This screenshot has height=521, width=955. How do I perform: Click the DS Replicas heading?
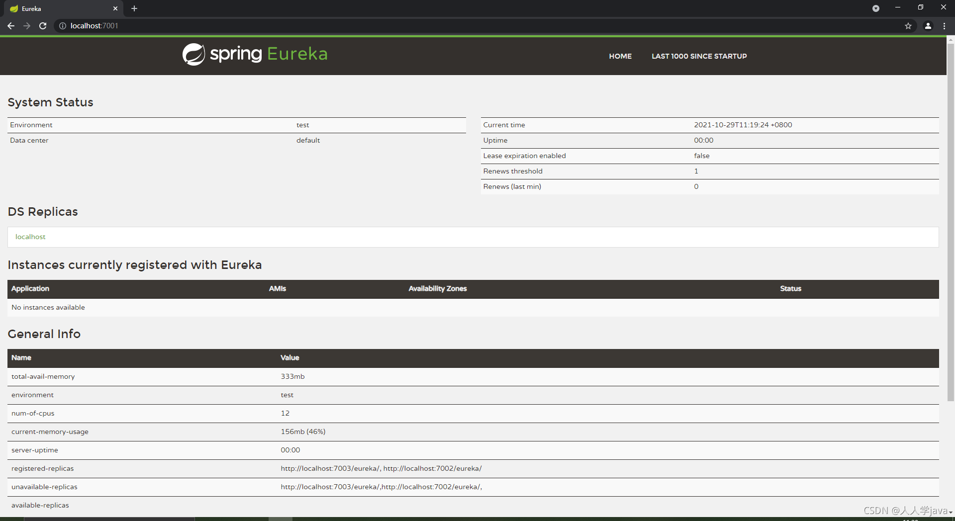pyautogui.click(x=43, y=211)
